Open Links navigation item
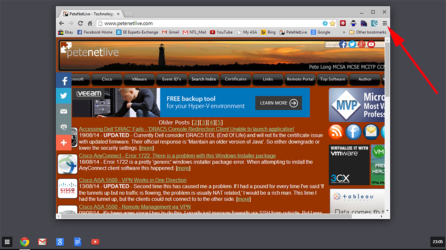Image resolution: width=446 pixels, height=250 pixels. pyautogui.click(x=268, y=80)
